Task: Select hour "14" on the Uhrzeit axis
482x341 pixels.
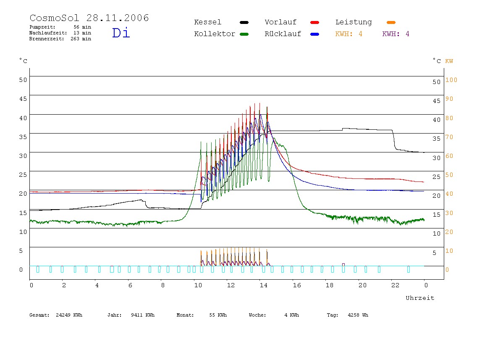Action: coord(263,285)
